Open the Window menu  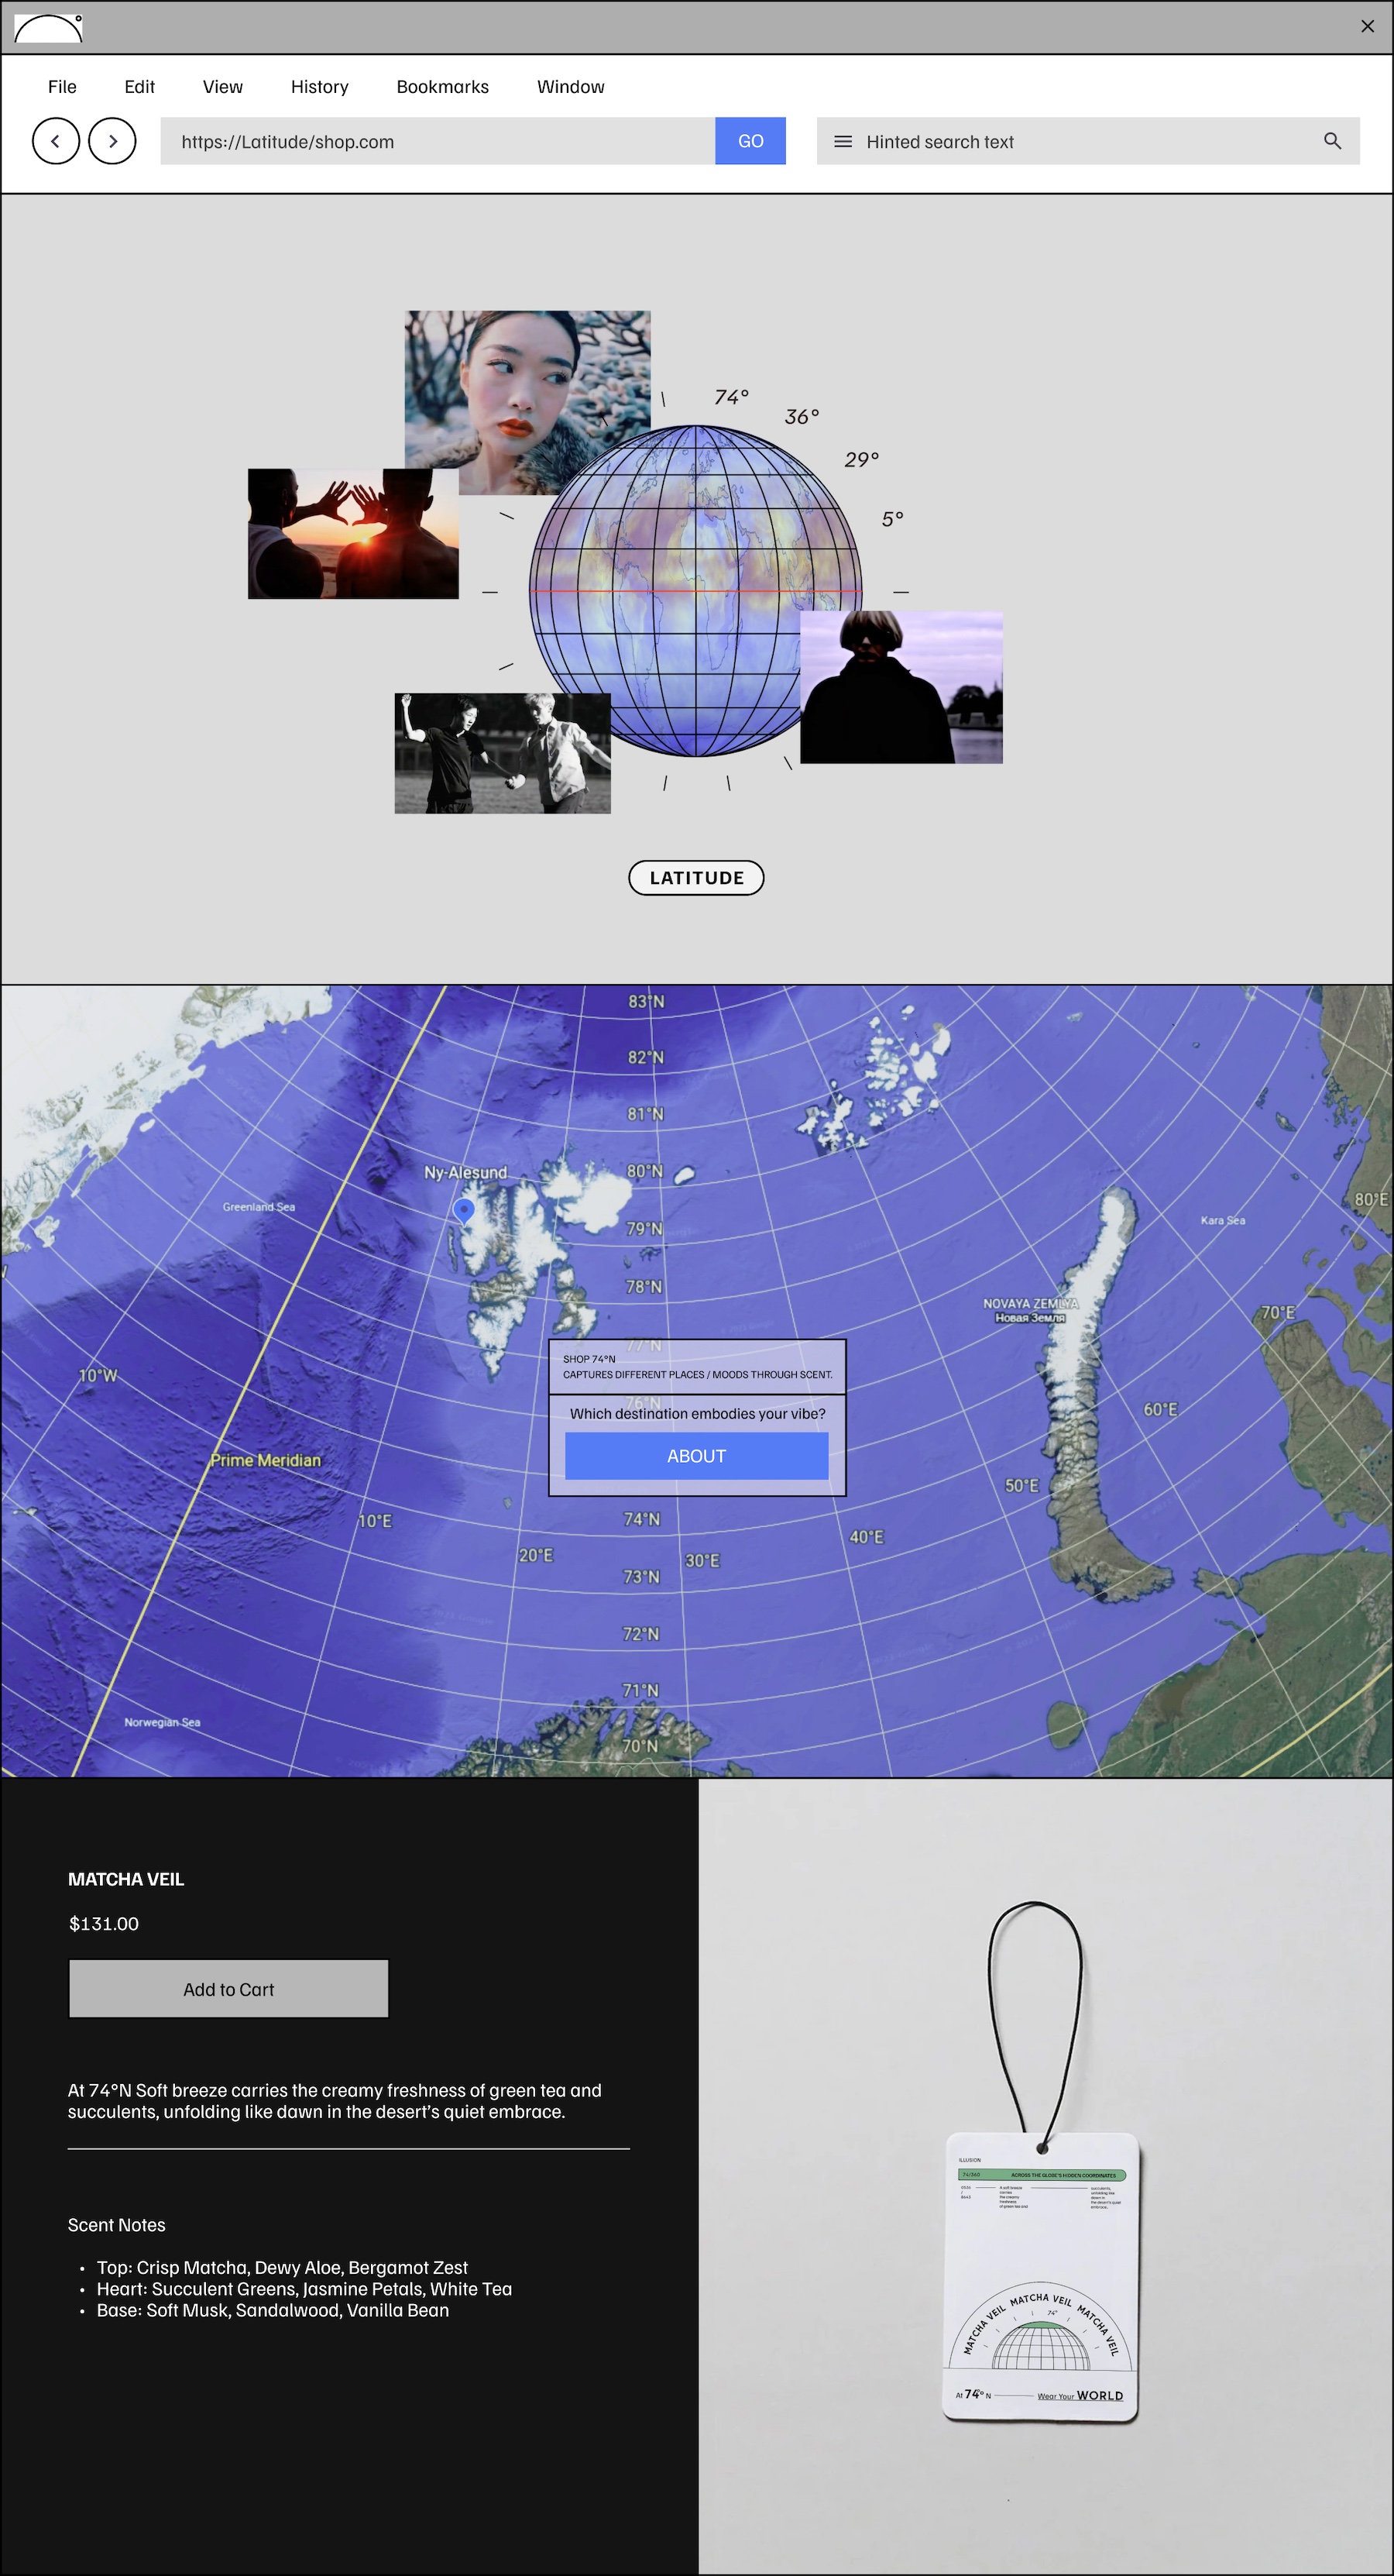click(571, 87)
